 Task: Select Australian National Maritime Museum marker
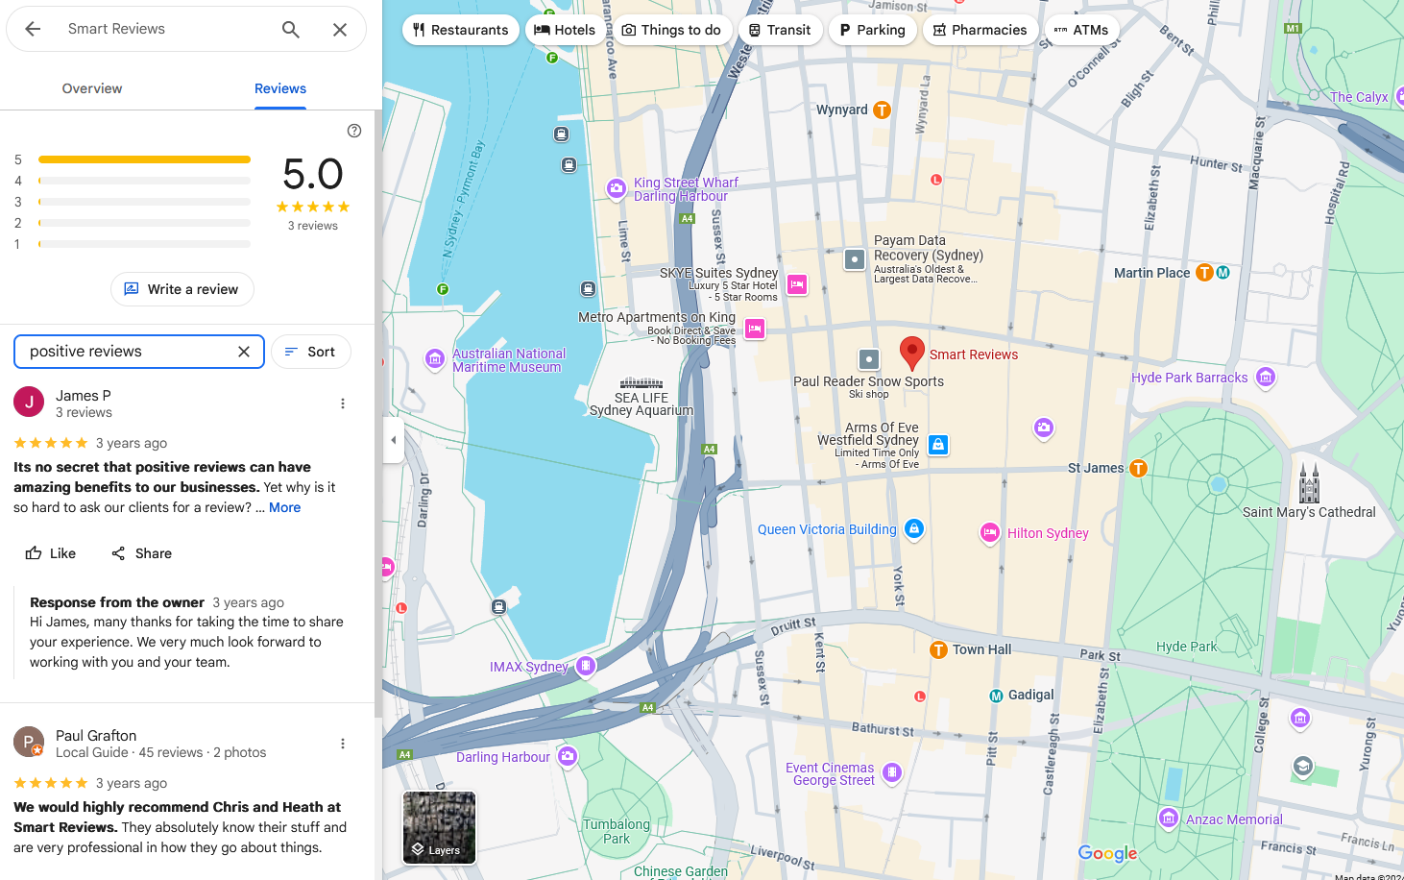[435, 360]
